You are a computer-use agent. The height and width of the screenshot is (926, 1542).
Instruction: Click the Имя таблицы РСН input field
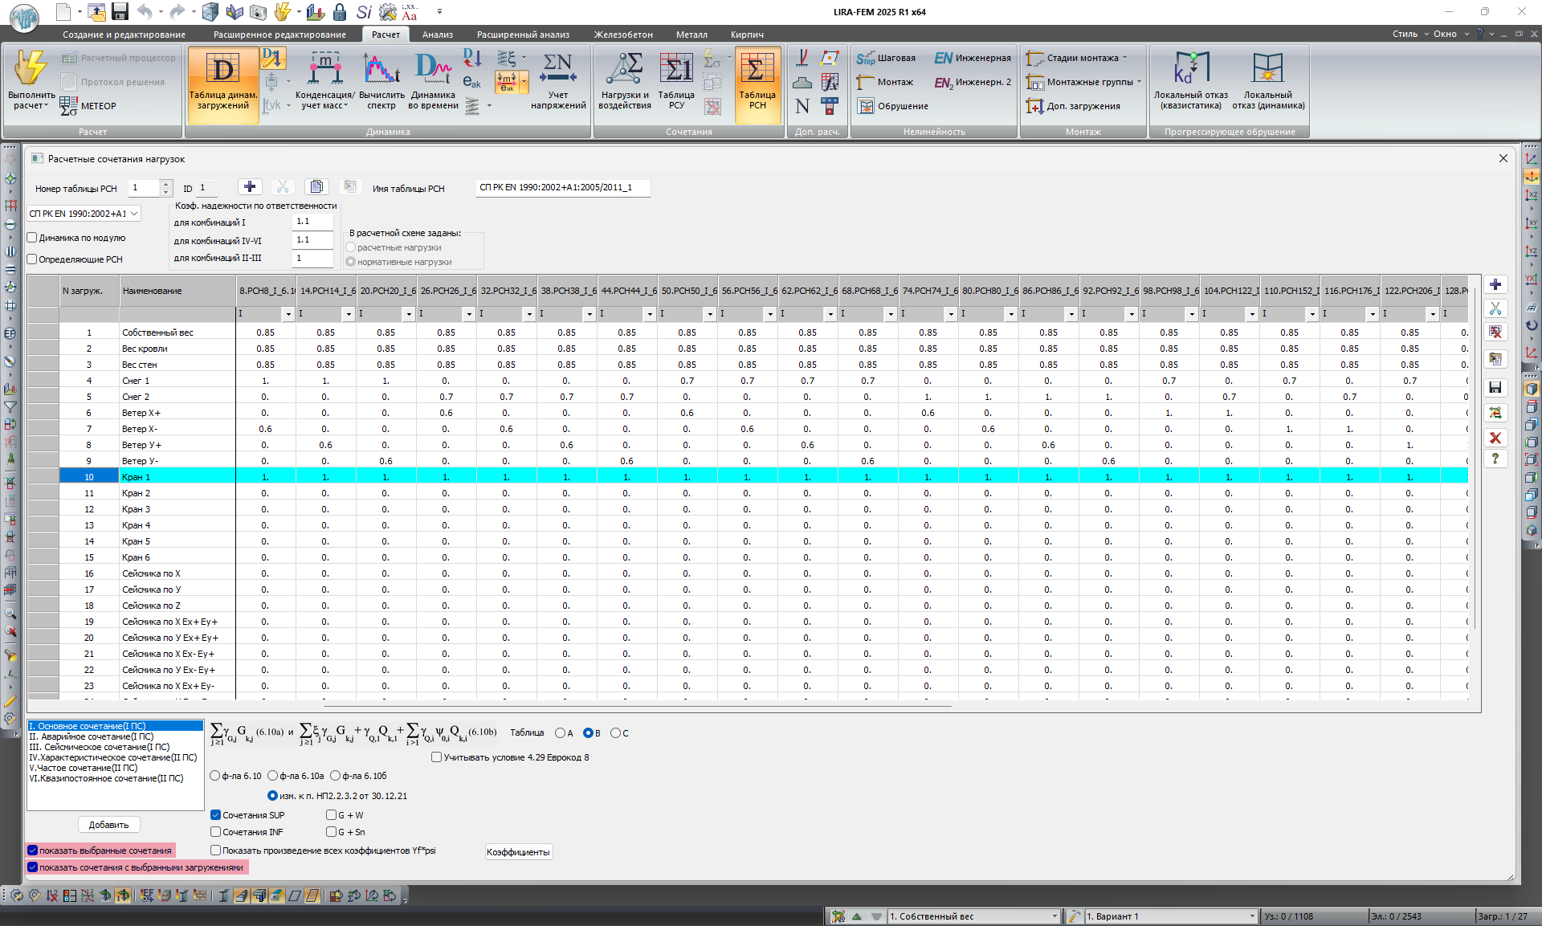click(x=562, y=188)
